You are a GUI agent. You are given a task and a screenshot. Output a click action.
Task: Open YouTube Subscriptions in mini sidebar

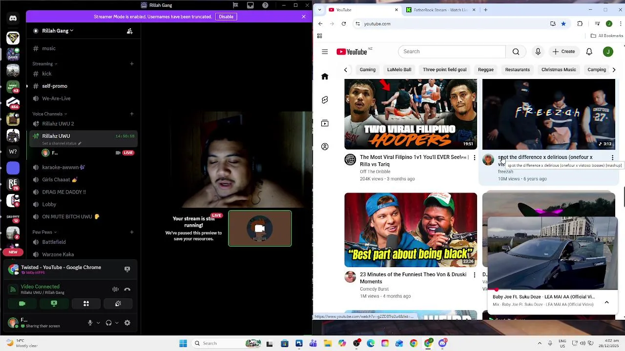(325, 123)
